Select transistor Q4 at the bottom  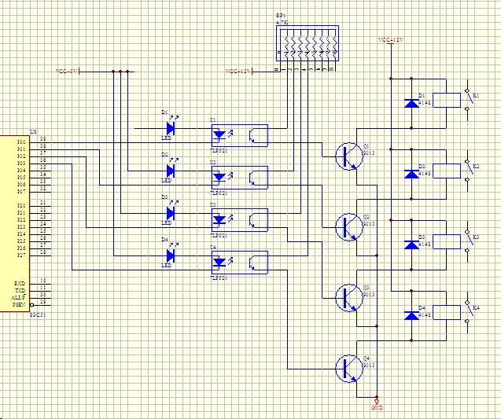[x=347, y=367]
